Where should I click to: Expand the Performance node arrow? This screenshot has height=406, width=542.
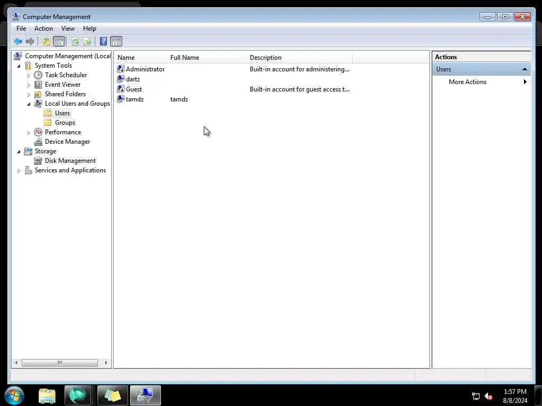tap(29, 133)
